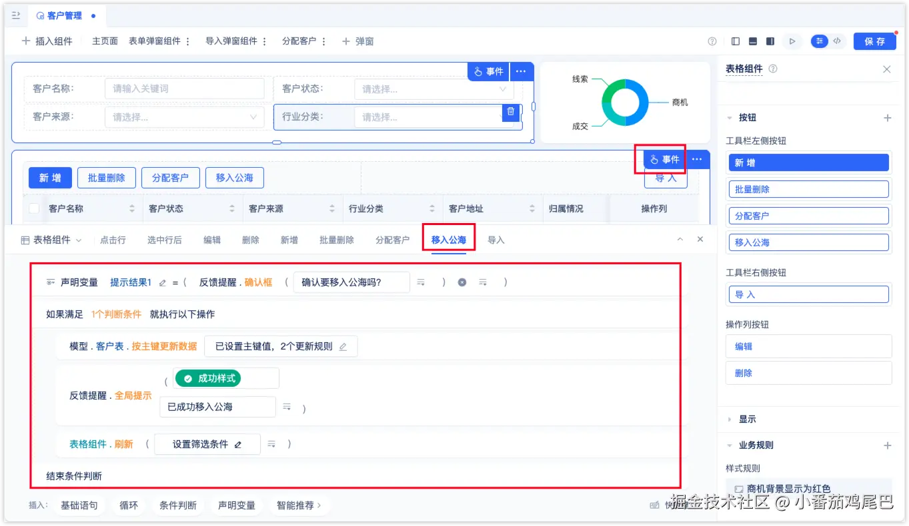The image size is (909, 526).
Task: Click 分配客户 button in table toolbar
Action: [x=171, y=178]
